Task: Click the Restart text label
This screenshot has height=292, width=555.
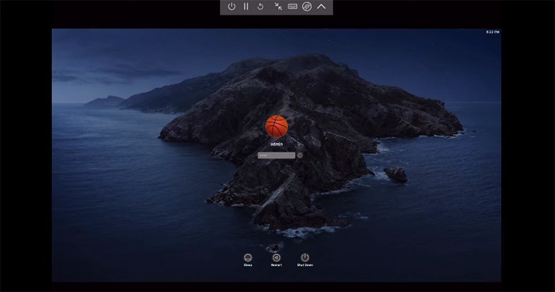Action: [x=276, y=265]
